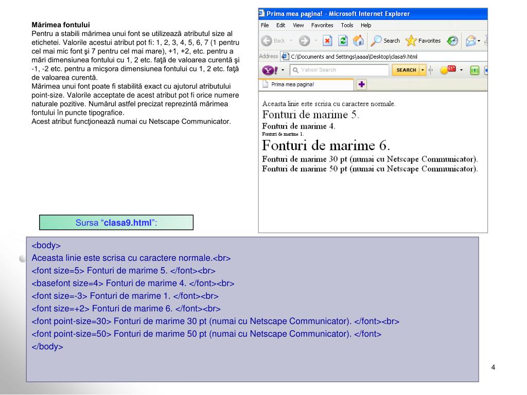Image resolution: width=527 pixels, height=395 pixels.
Task: Click the address field with clasa9.html path
Action: coord(383,57)
